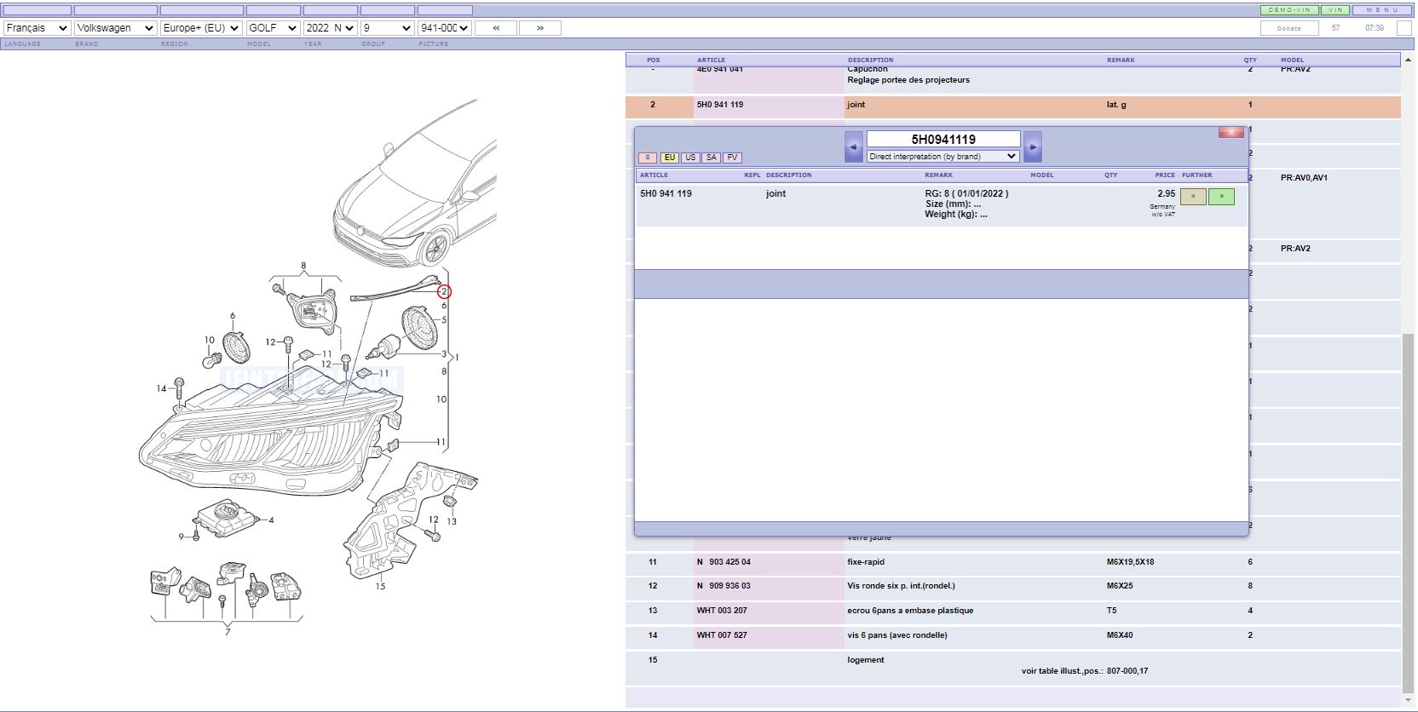Viewport: 1418px width, 712px height.
Task: Click the first blank tab above Language
Action: pyautogui.click(x=37, y=10)
